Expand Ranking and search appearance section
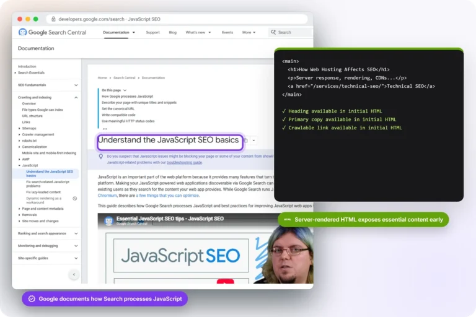 [48, 233]
